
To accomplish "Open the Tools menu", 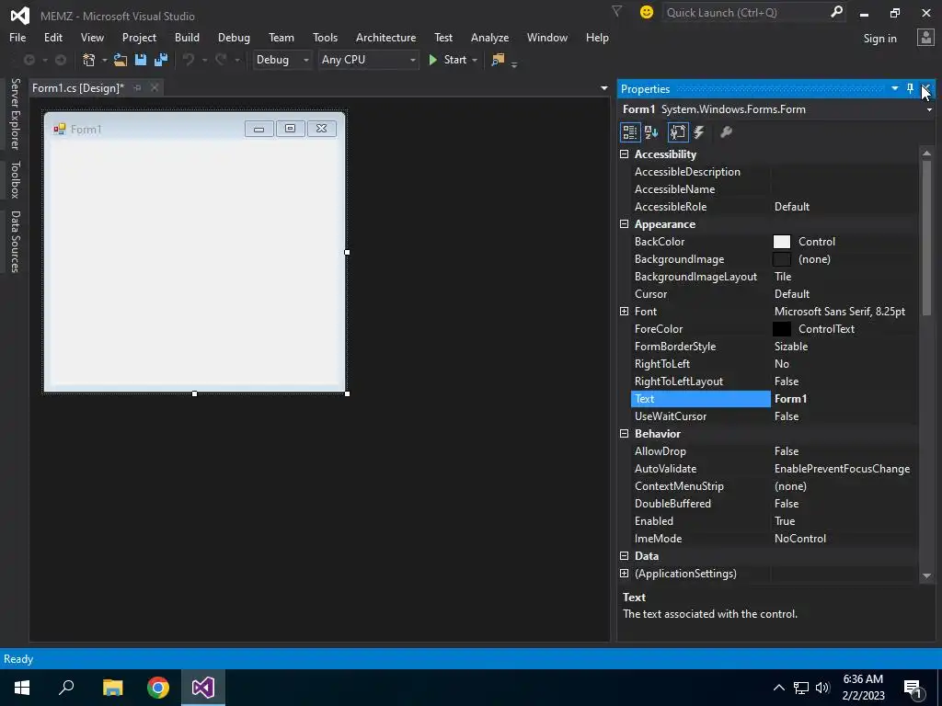I will pos(325,37).
